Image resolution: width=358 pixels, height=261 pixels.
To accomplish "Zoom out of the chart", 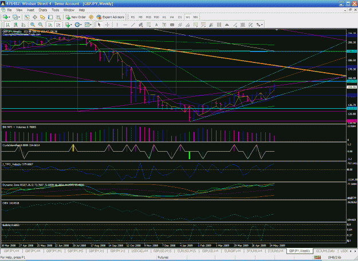I will 41,25.
